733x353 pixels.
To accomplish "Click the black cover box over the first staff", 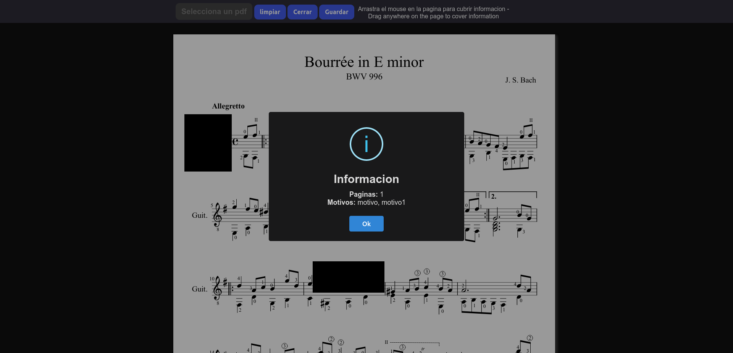I will [x=208, y=143].
